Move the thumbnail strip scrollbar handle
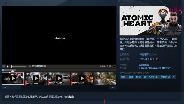This screenshot has height=104, width=184. [x=15, y=88]
